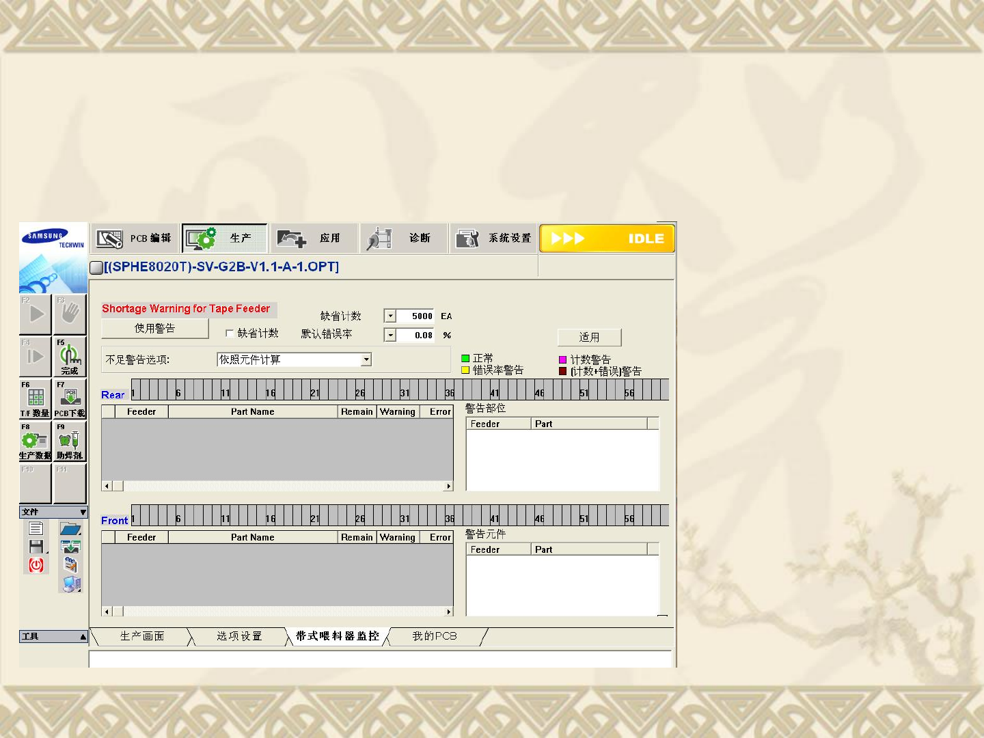Viewport: 984px width, 738px height.
Task: Click the Front table Error column header
Action: coord(437,537)
